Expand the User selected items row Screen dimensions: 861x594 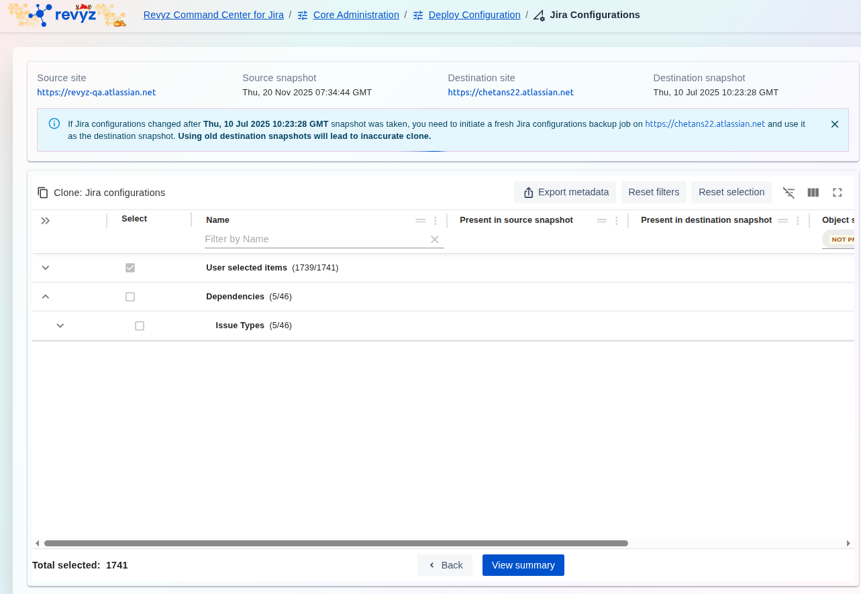[46, 268]
